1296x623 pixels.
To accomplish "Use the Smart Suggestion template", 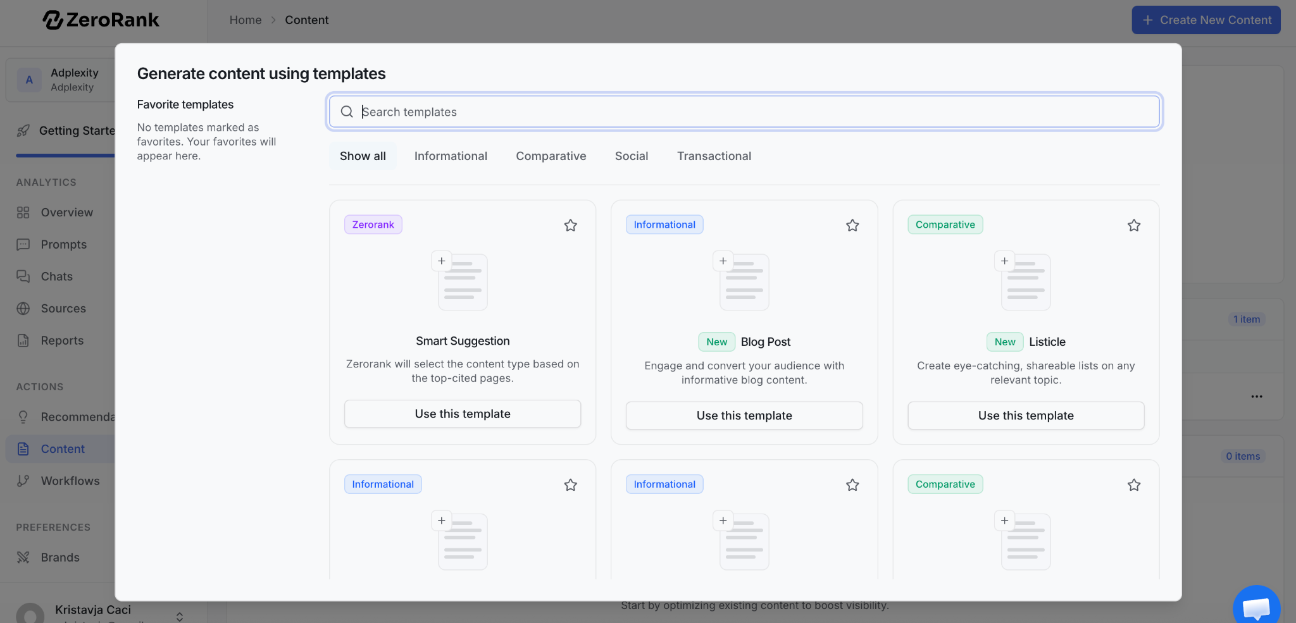I will coord(463,414).
